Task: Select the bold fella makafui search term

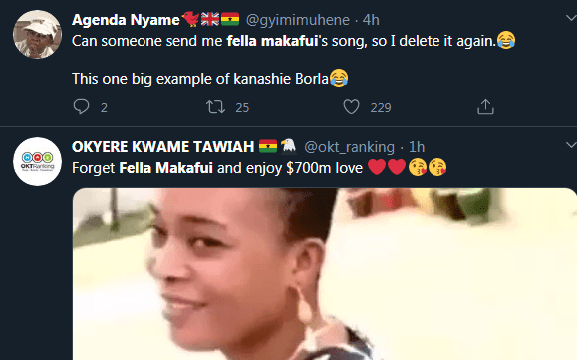Action: 272,41
